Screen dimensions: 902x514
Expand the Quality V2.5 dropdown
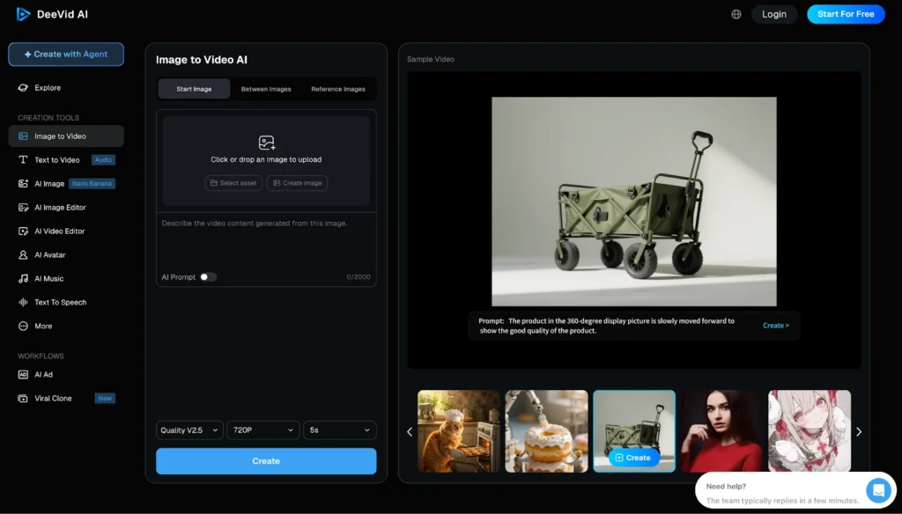point(189,430)
